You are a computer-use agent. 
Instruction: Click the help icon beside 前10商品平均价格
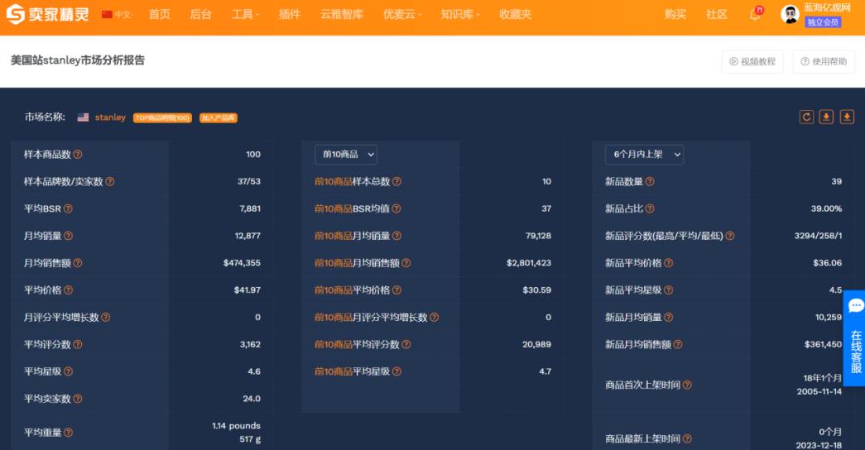[x=396, y=290]
